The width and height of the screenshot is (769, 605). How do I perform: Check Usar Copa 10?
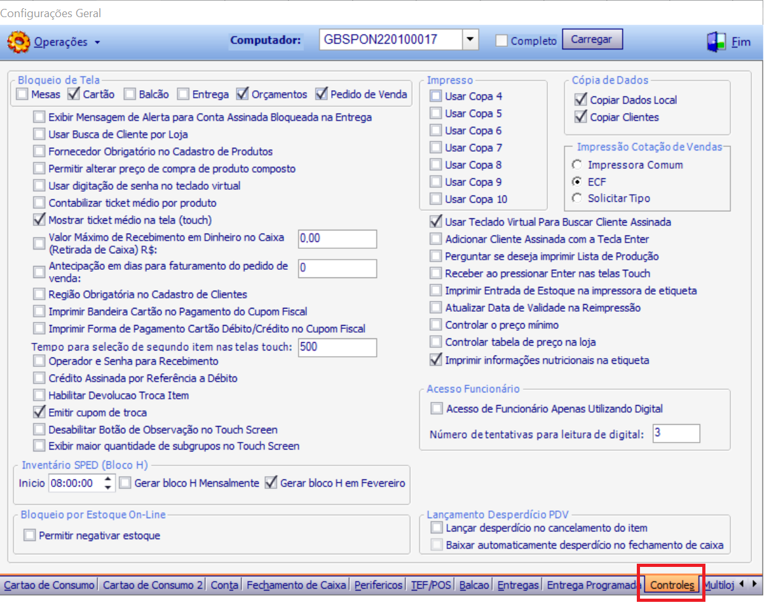pyautogui.click(x=435, y=199)
